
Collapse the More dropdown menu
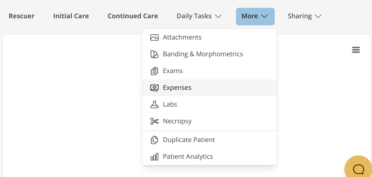[x=255, y=16]
